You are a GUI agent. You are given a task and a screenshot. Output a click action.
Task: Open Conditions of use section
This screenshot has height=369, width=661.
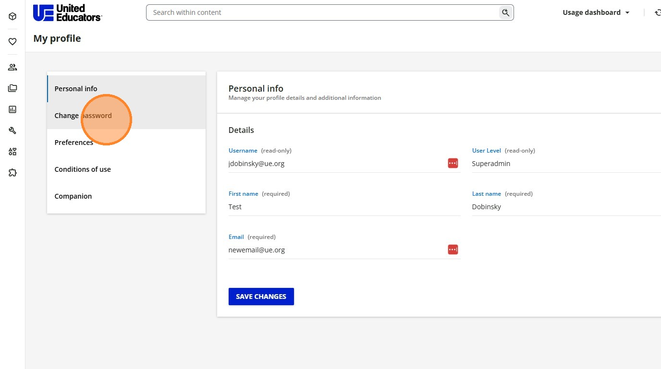click(126, 169)
